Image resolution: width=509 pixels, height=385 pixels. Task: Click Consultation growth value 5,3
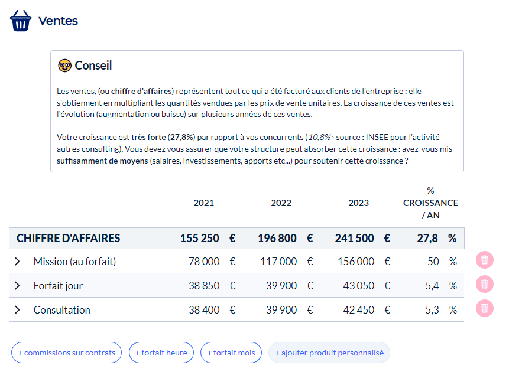432,310
